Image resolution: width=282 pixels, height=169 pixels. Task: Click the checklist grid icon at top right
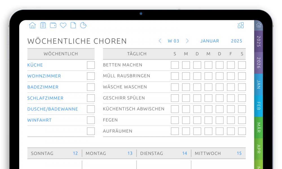click(x=241, y=25)
